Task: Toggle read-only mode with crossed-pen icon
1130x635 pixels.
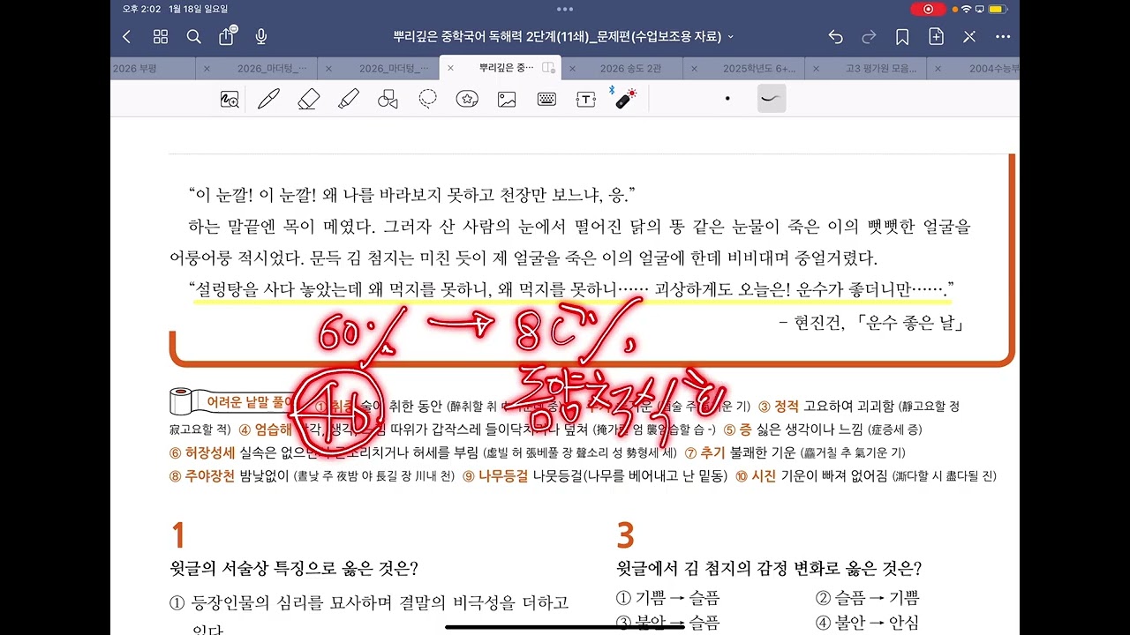Action: (x=969, y=37)
